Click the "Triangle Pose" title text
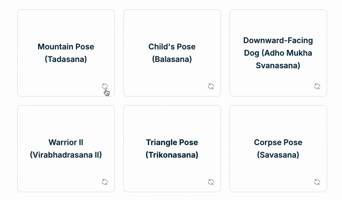Image resolution: width=342 pixels, height=200 pixels. 172,142
